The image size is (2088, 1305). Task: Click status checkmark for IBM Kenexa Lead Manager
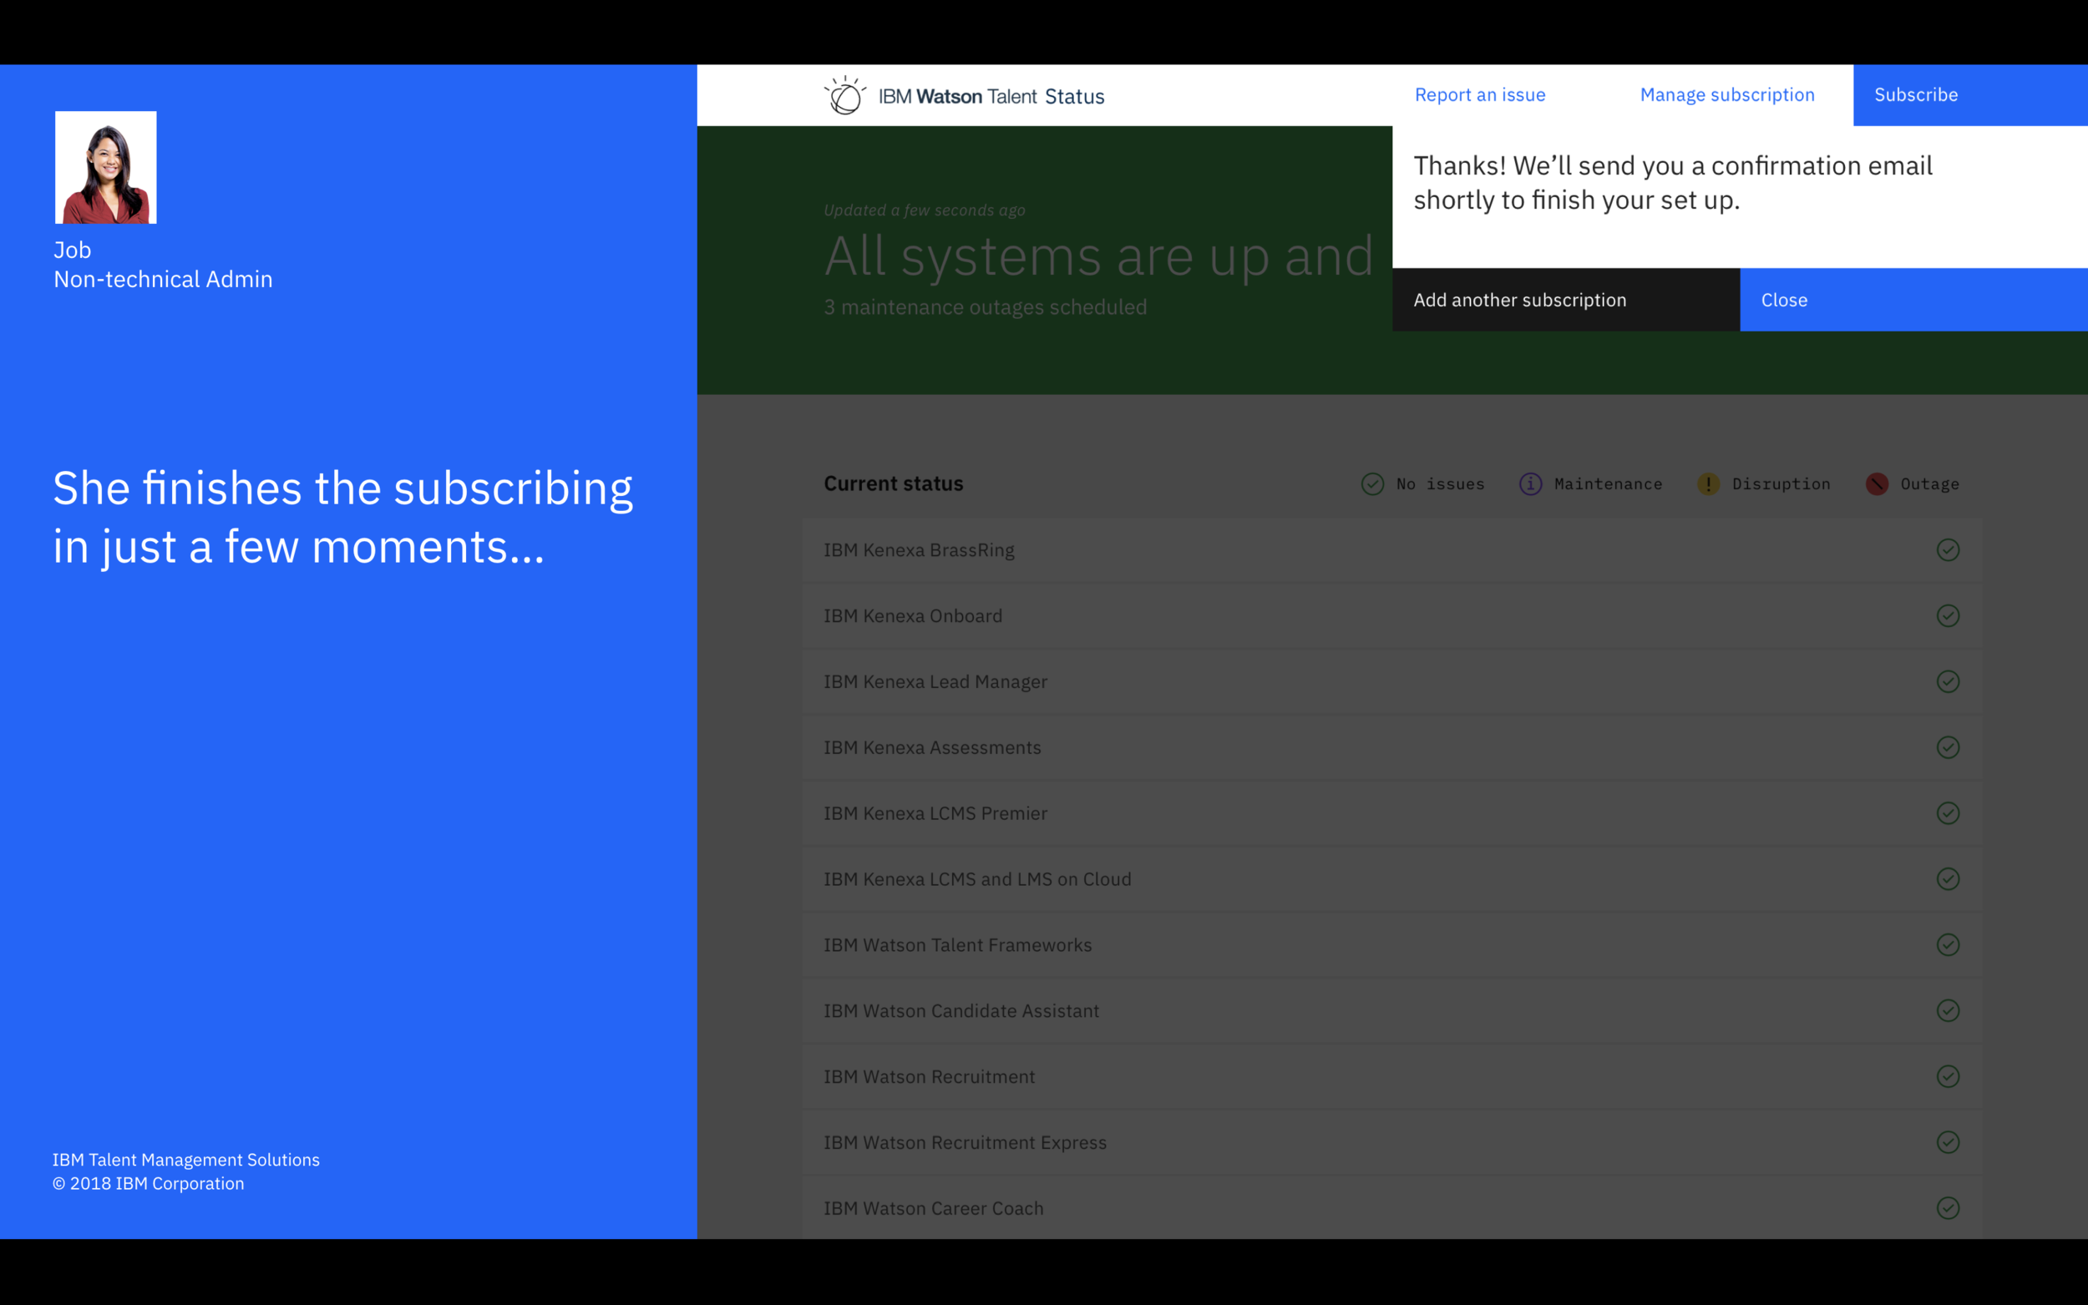[1949, 682]
